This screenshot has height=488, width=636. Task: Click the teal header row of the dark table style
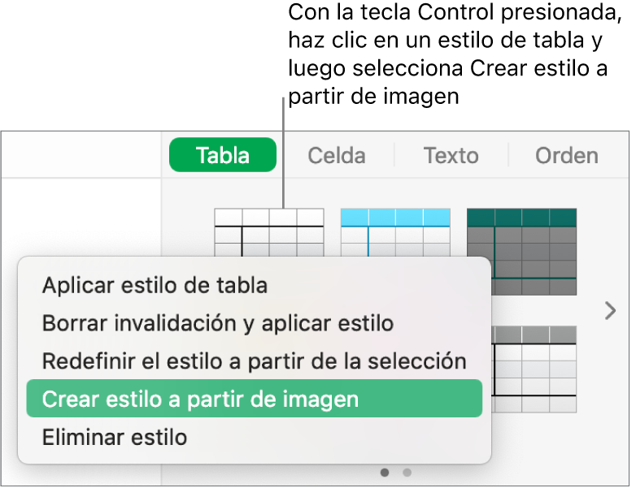(x=521, y=217)
